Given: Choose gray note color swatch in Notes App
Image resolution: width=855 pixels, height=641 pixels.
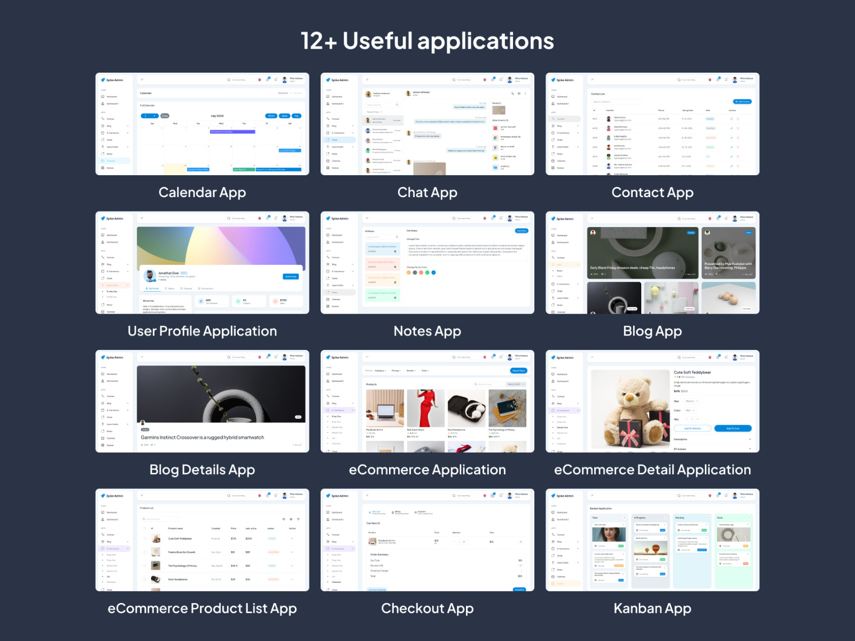Looking at the screenshot, I should pos(415,272).
